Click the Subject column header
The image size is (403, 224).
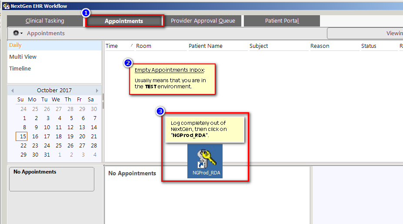(x=279, y=46)
